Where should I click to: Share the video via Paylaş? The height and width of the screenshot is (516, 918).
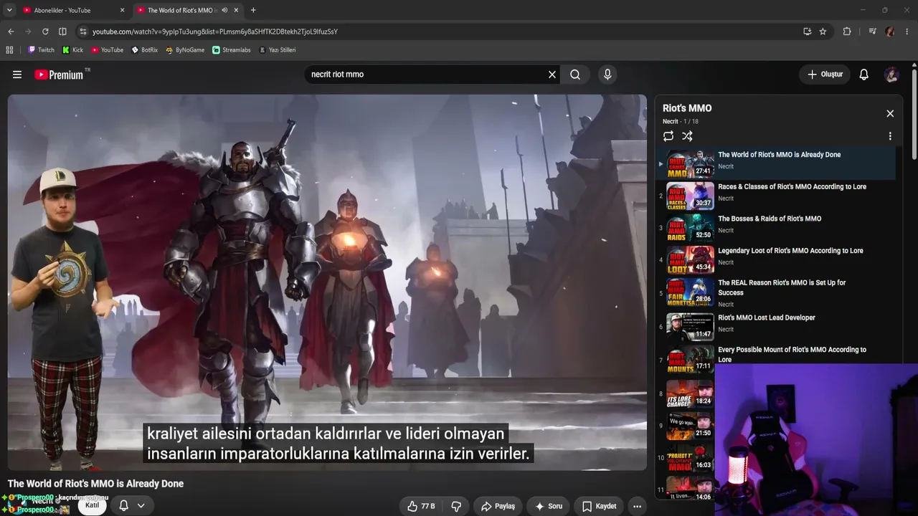tap(498, 506)
